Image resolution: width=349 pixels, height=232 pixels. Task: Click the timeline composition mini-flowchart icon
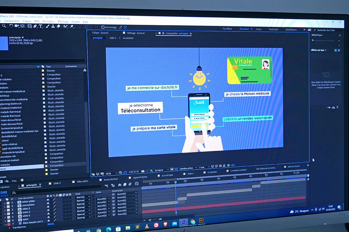(106, 186)
